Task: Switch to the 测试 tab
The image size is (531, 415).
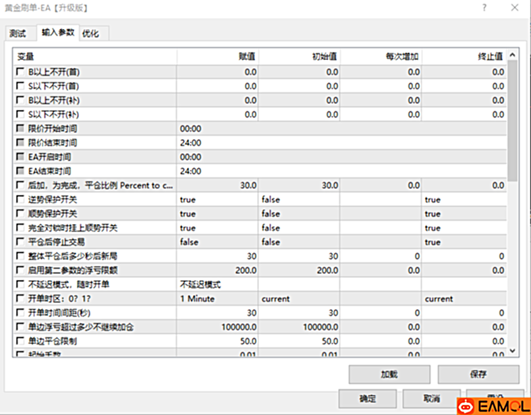Action: [x=18, y=34]
